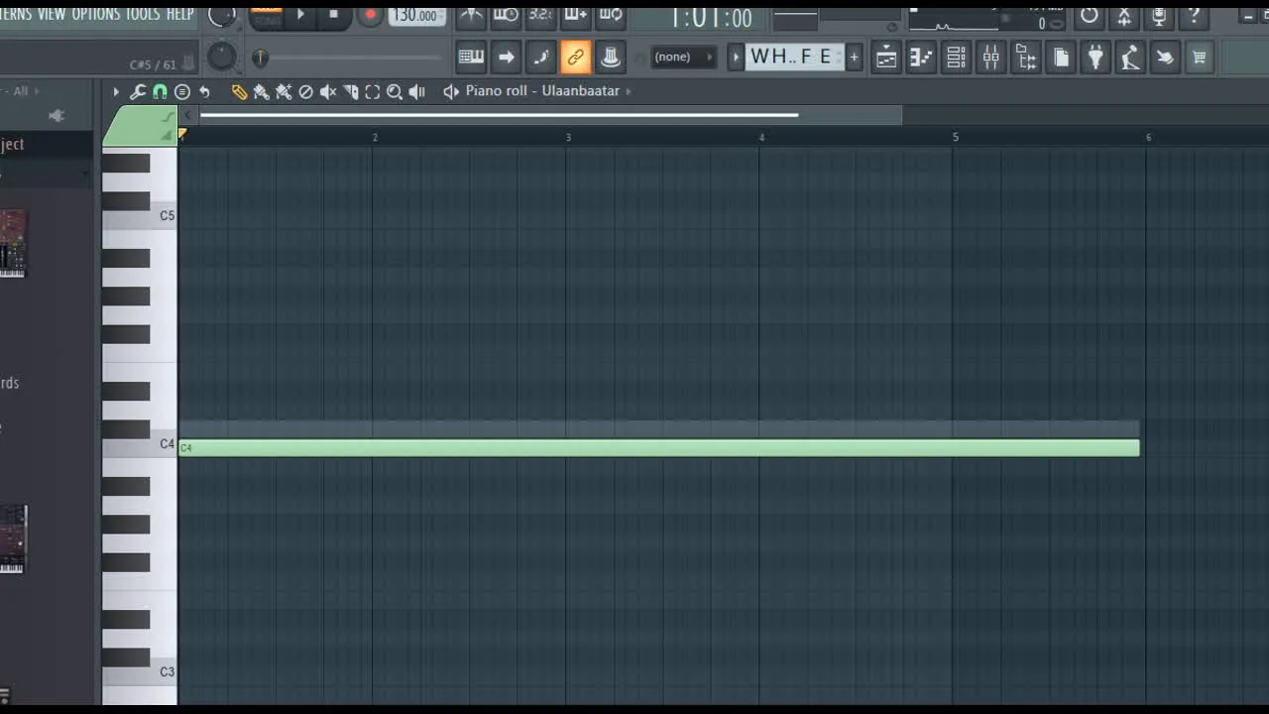This screenshot has width=1269, height=714.
Task: Open the piano roll options wrench icon
Action: point(138,91)
